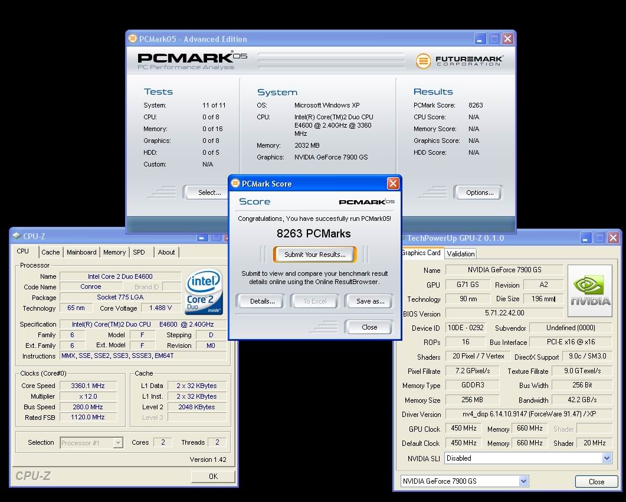Click the To Excel button
The height and width of the screenshot is (502, 626).
click(314, 301)
